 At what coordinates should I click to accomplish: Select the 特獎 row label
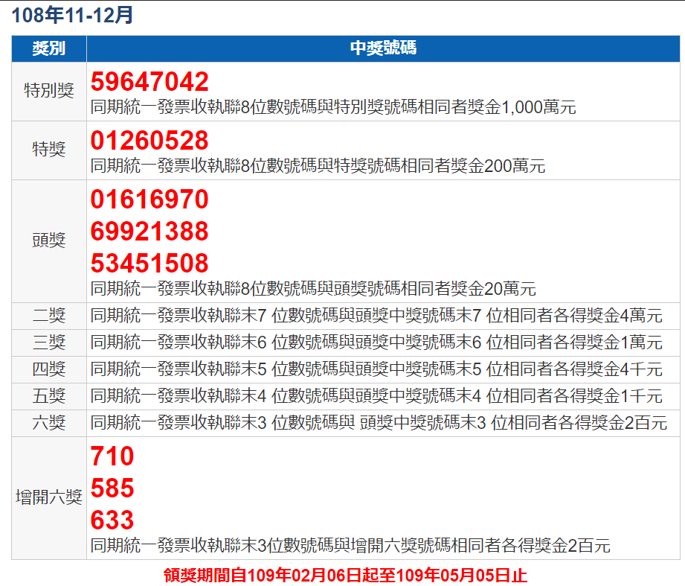click(49, 149)
